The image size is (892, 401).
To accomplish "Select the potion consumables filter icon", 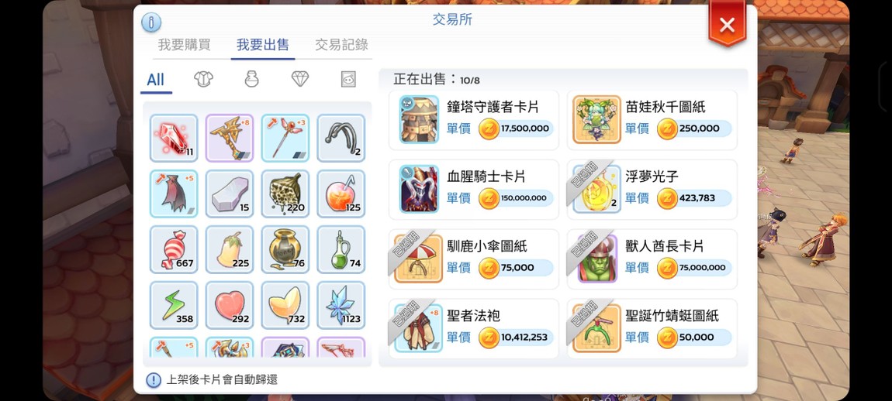I will [251, 79].
